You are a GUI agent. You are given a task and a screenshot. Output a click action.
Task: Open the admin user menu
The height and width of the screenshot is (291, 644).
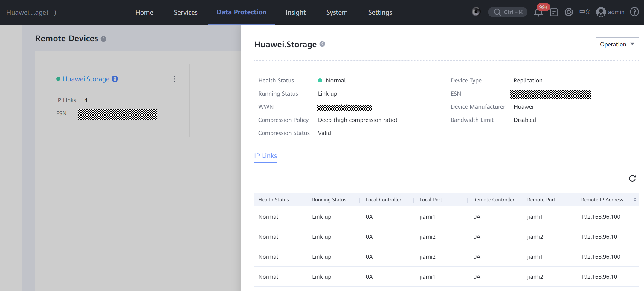click(610, 12)
